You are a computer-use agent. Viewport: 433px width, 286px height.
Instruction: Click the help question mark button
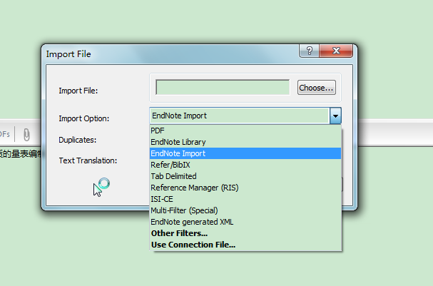(x=309, y=51)
